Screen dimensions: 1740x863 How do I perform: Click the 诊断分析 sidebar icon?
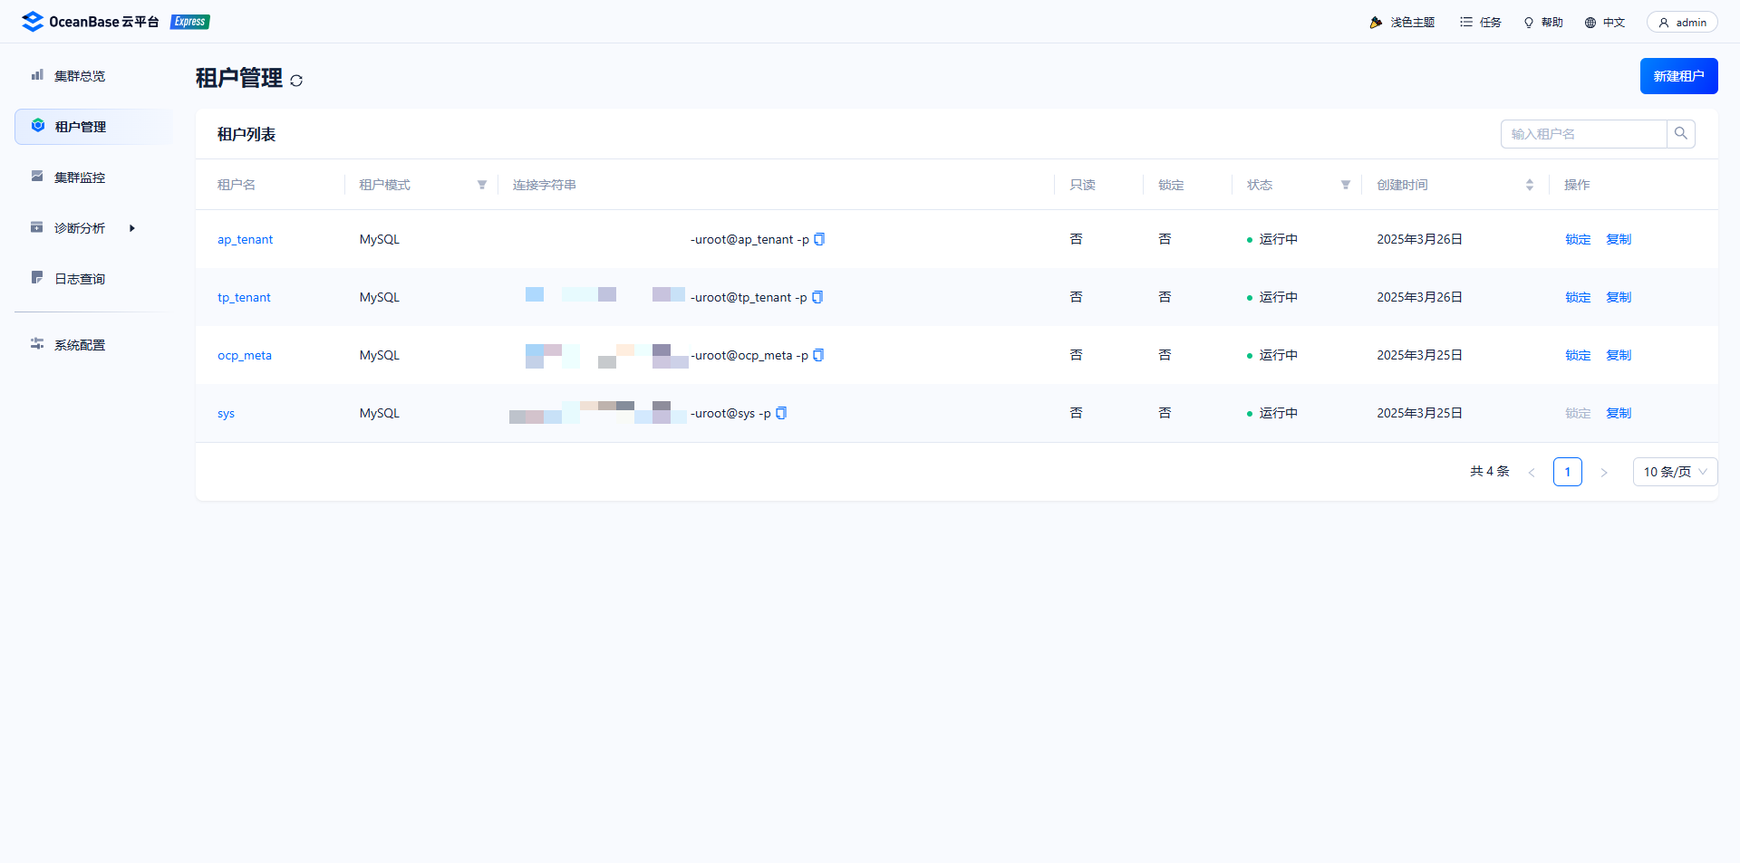point(37,227)
